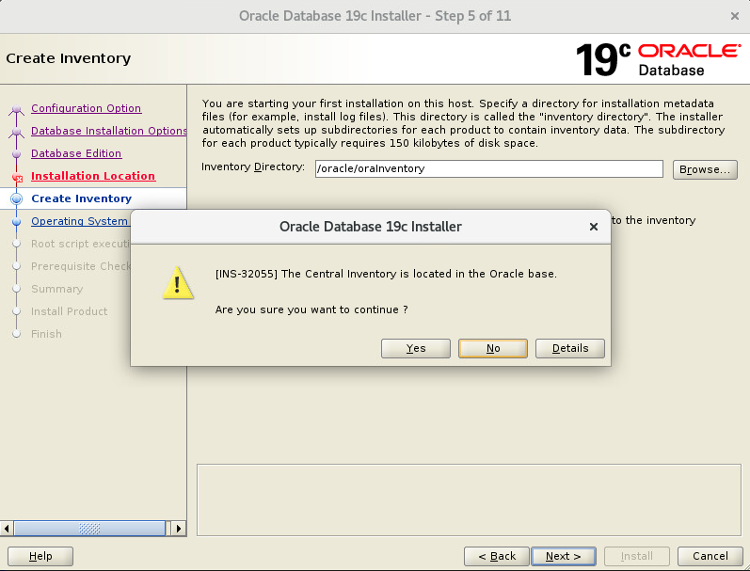This screenshot has height=571, width=750.
Task: Click the Finish step bullet icon
Action: (x=17, y=334)
